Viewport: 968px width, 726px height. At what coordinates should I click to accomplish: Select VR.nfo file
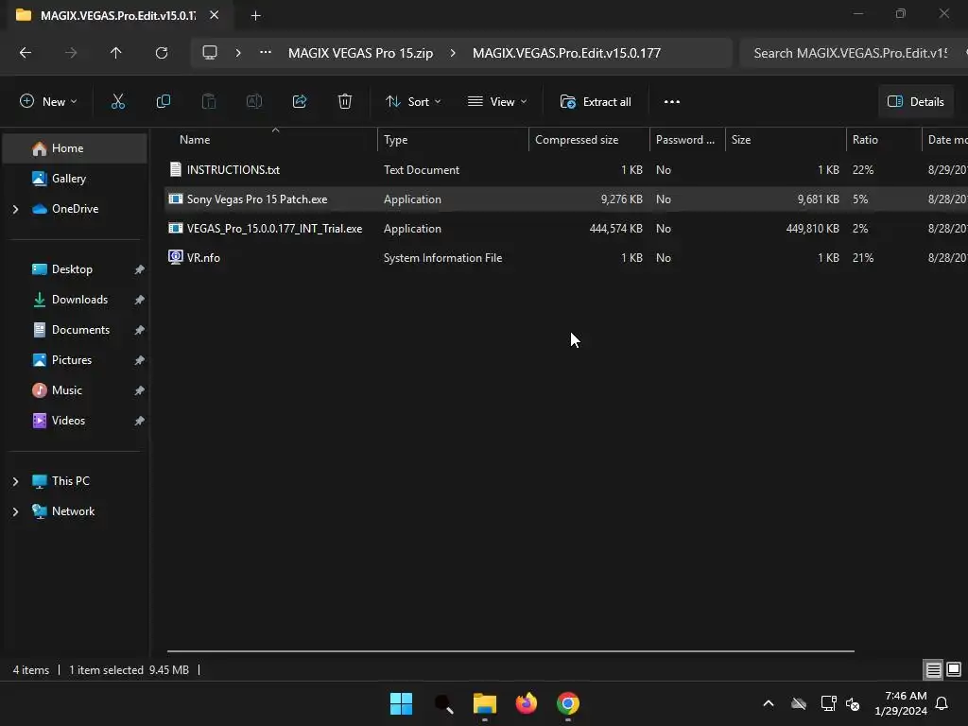click(x=204, y=258)
